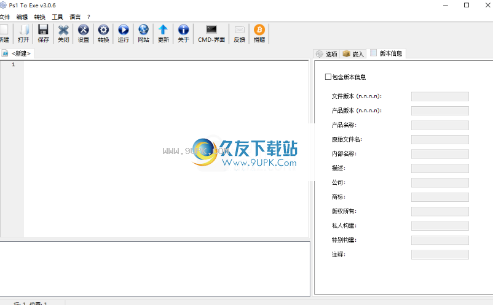Minimize the Ps1 To Exe window
The height and width of the screenshot is (305, 493).
pos(446,5)
